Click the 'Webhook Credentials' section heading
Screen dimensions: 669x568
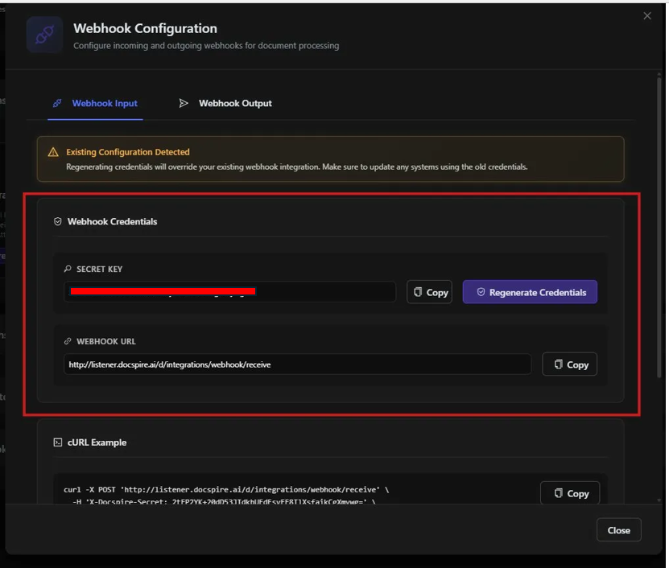coord(112,221)
